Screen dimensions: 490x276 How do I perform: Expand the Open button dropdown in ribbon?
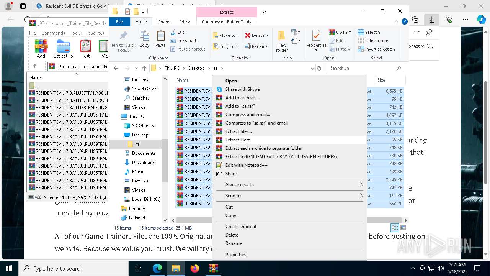[x=350, y=32]
